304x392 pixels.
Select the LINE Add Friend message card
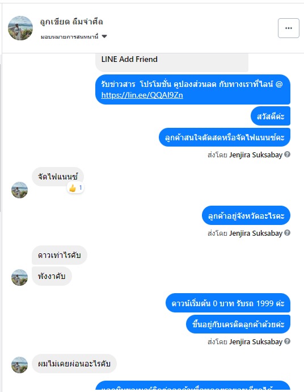172,62
